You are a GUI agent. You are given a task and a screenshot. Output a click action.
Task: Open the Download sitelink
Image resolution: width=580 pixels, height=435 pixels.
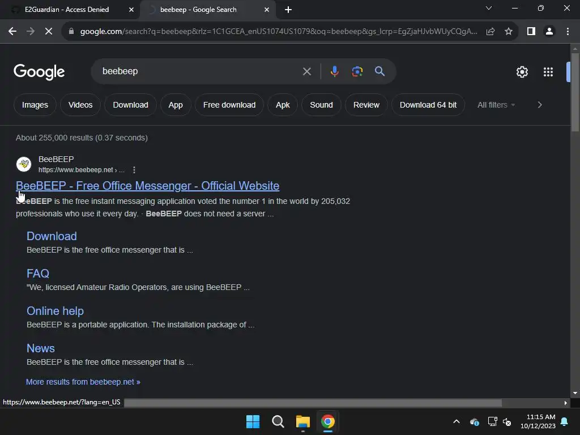[x=52, y=236]
